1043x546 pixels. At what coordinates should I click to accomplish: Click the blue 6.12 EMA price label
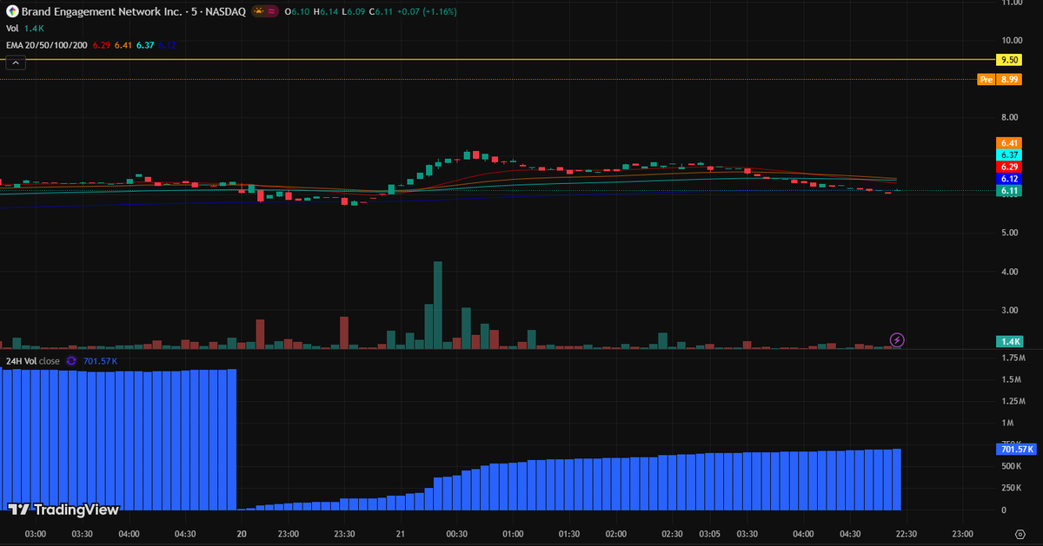click(1009, 179)
